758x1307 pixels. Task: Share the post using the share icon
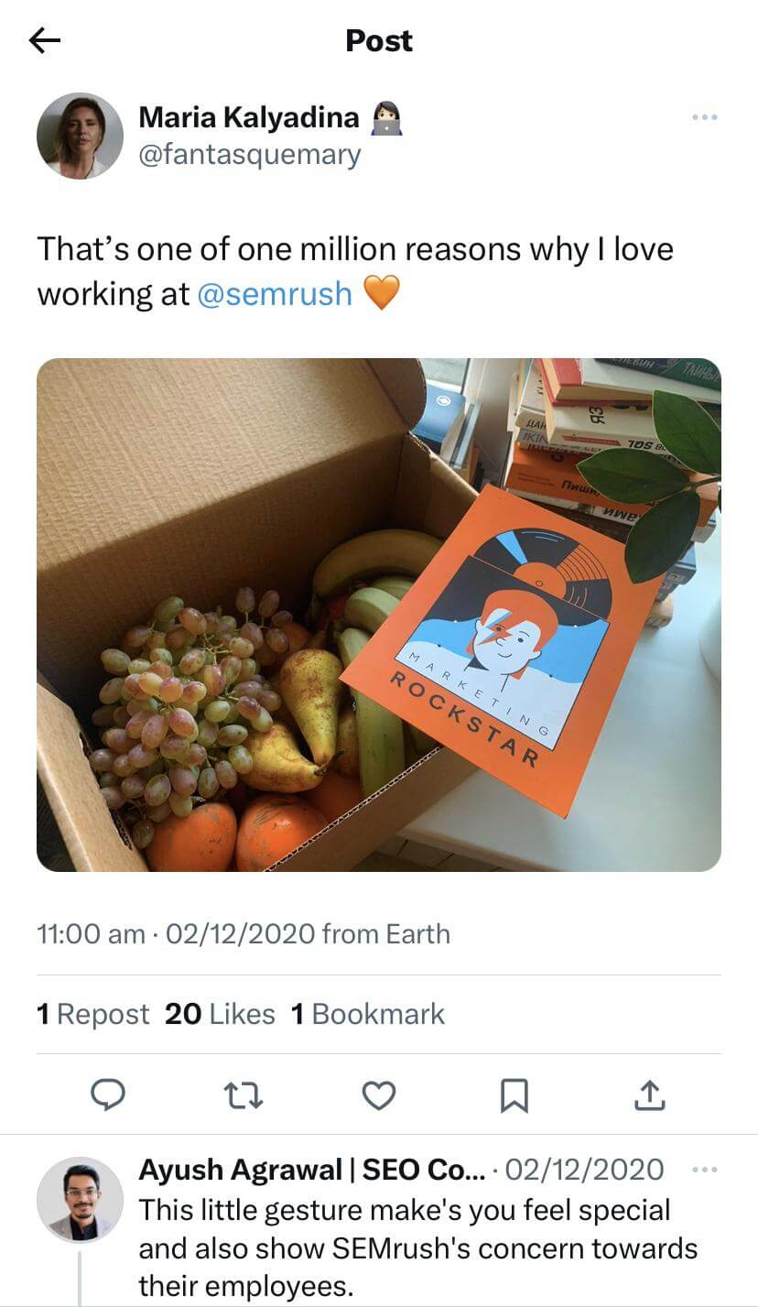(x=648, y=1095)
